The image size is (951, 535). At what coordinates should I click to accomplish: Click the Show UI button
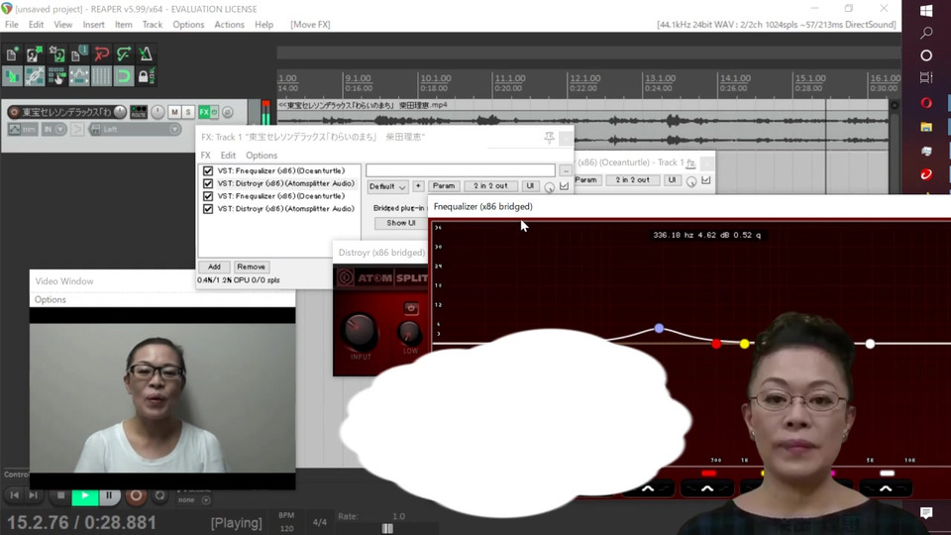tap(401, 223)
